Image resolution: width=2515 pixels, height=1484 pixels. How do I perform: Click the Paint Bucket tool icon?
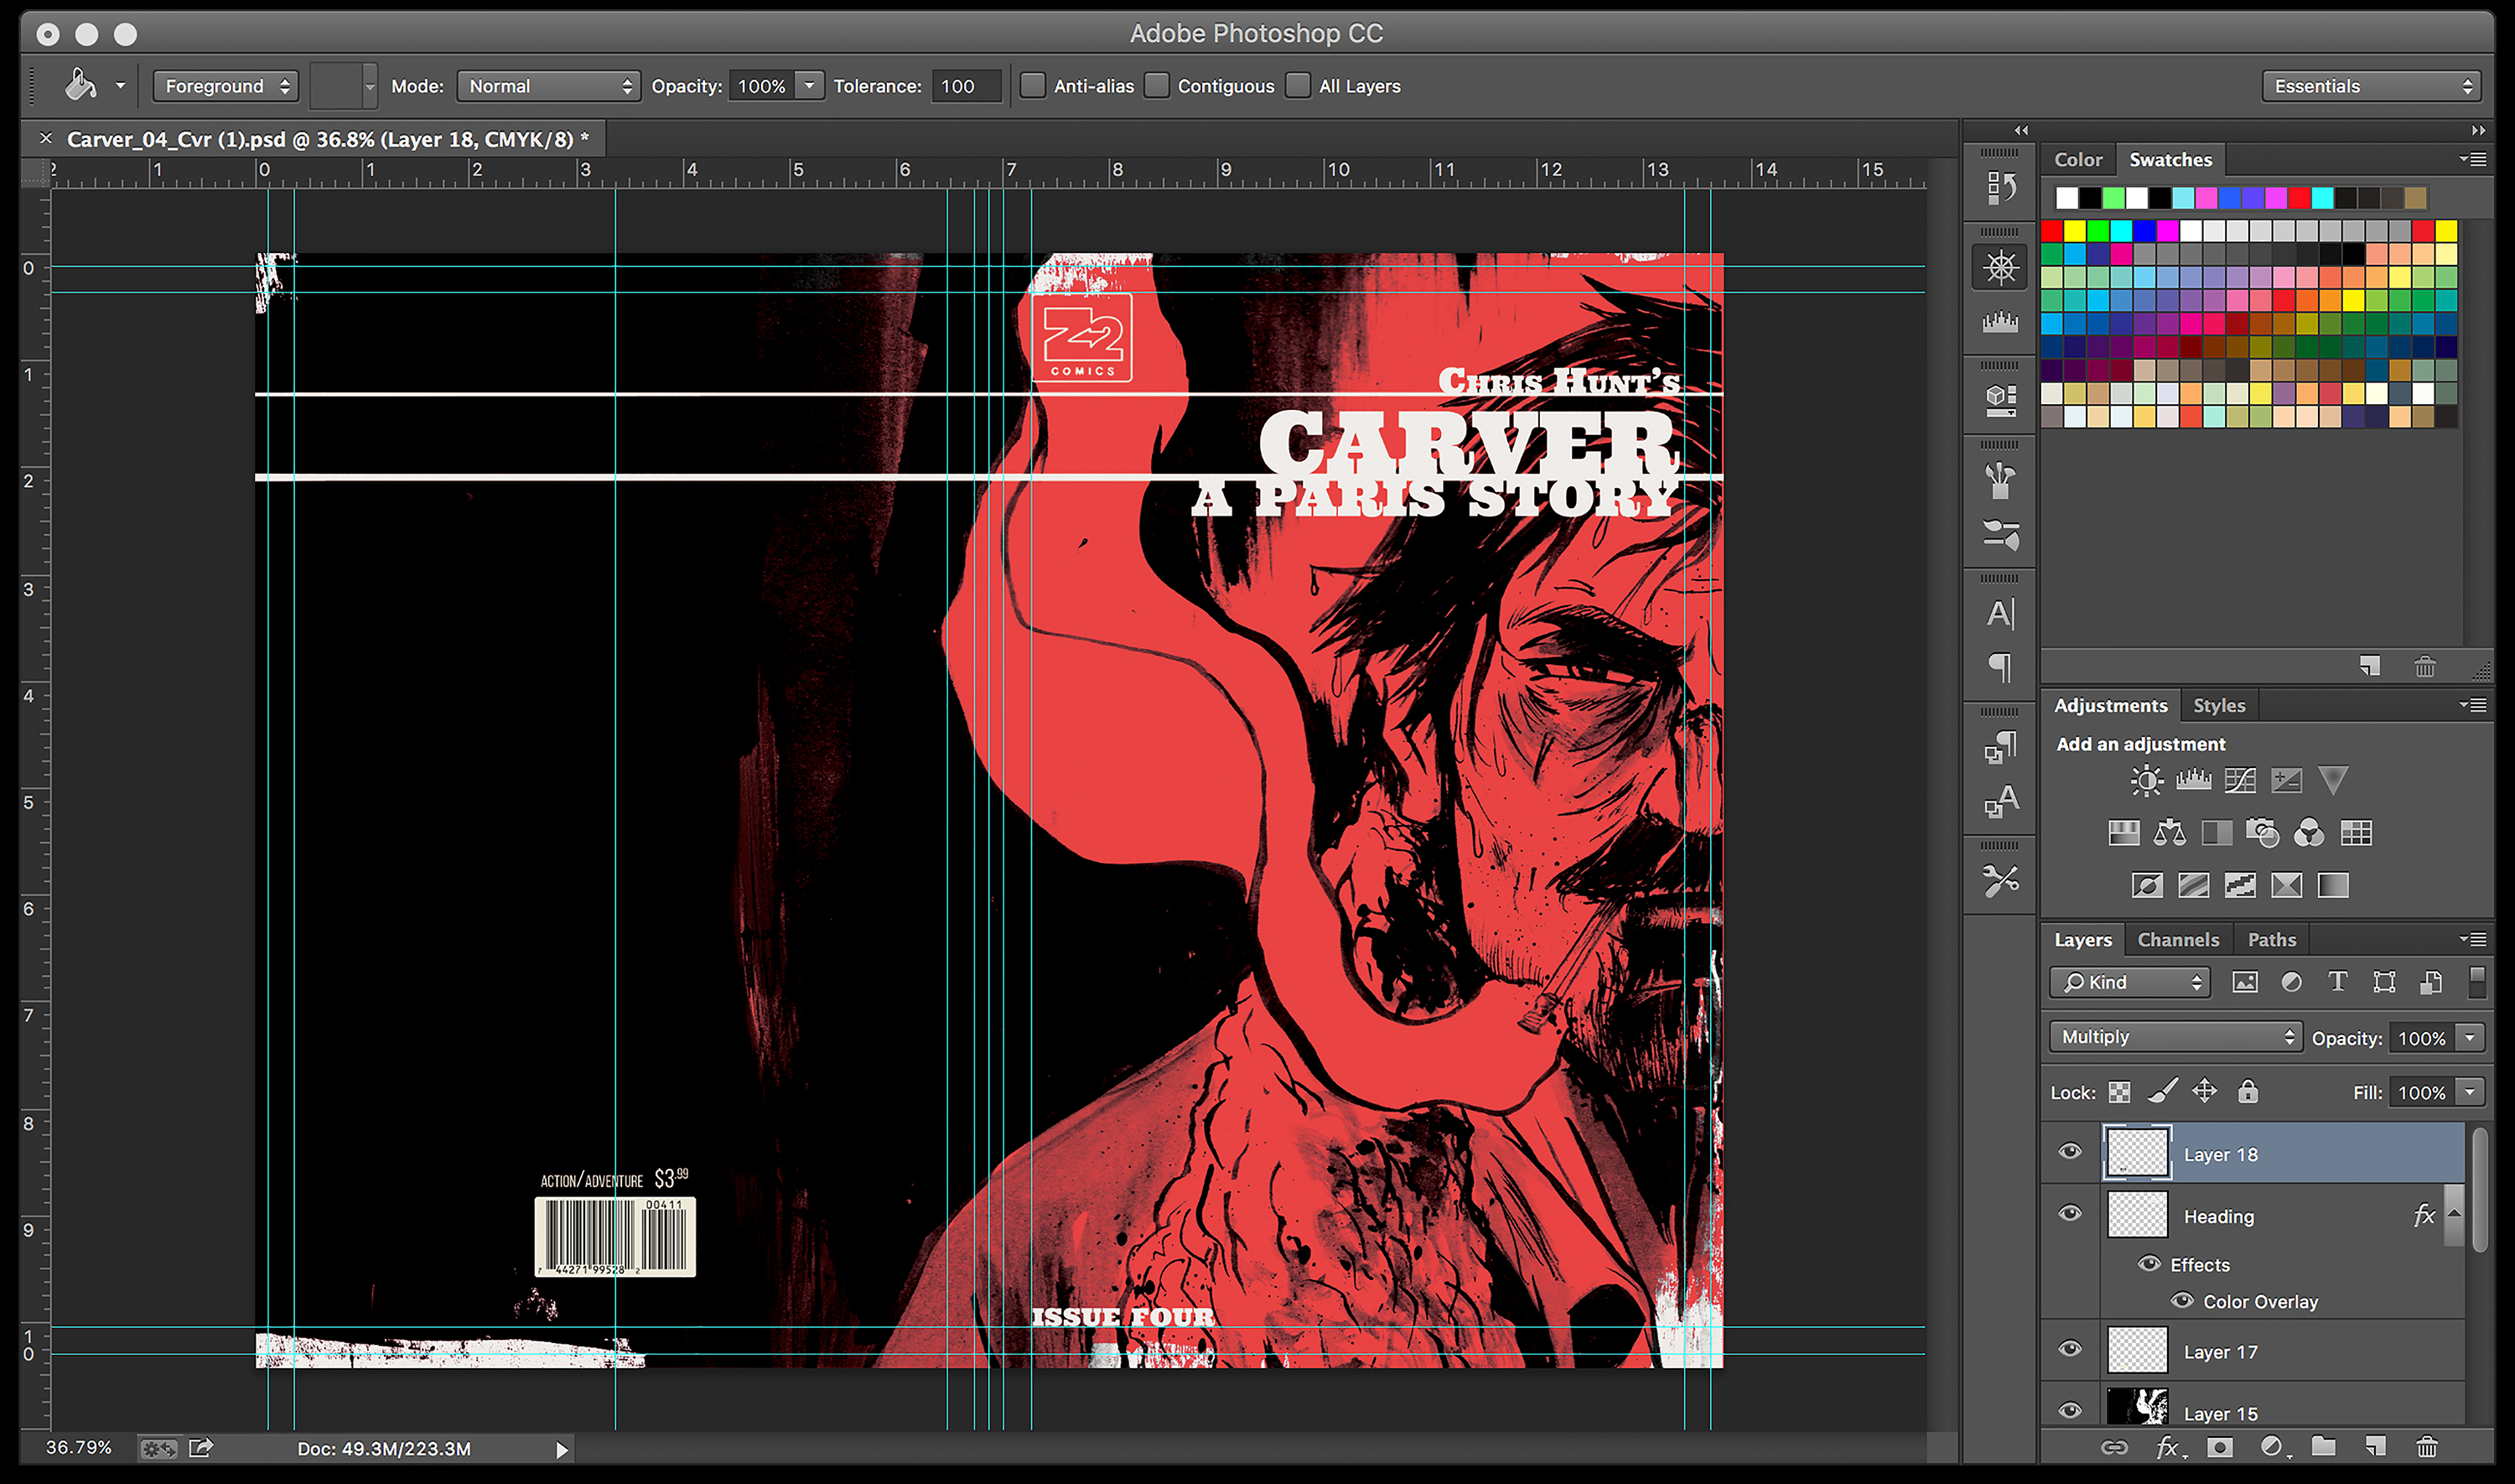(80, 85)
